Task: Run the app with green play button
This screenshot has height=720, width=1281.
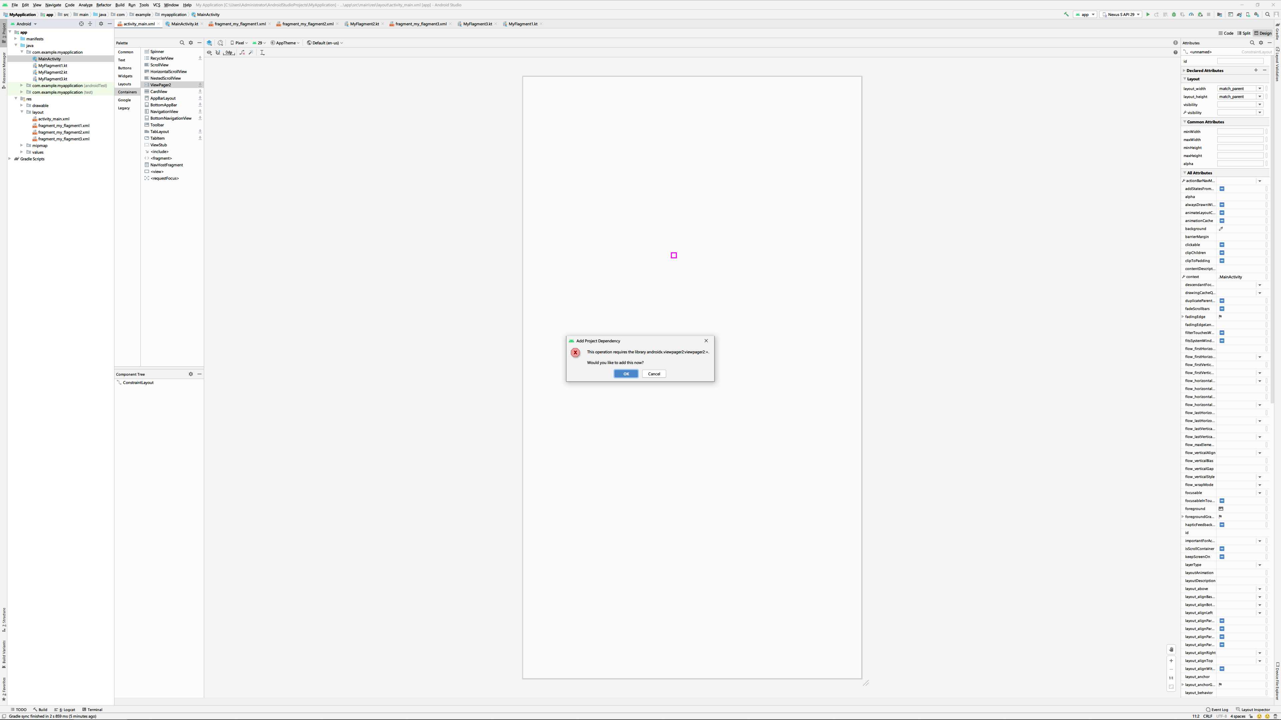Action: click(x=1148, y=14)
